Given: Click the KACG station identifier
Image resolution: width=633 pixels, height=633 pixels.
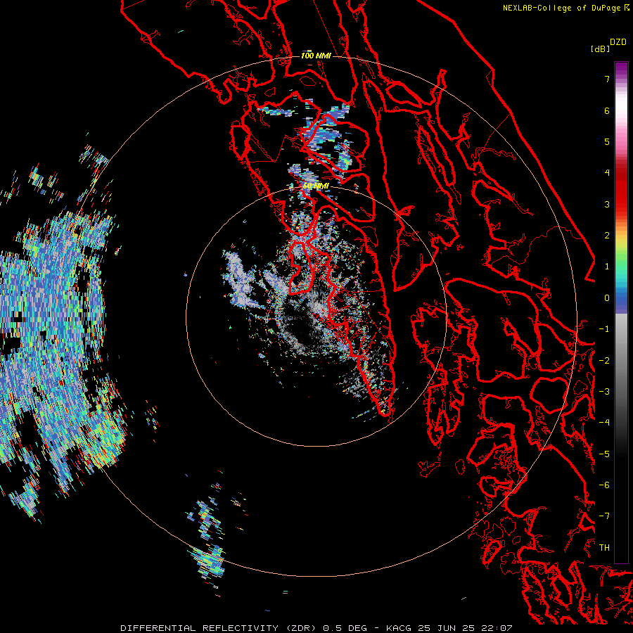Looking at the screenshot, I should click(399, 628).
